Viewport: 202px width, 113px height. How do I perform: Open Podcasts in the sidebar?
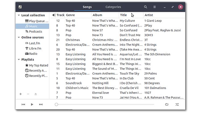click(35, 32)
